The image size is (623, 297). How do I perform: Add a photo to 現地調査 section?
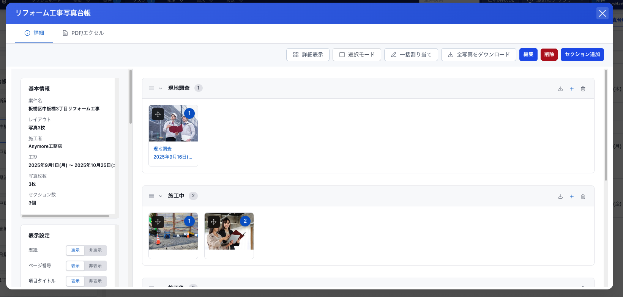point(572,89)
